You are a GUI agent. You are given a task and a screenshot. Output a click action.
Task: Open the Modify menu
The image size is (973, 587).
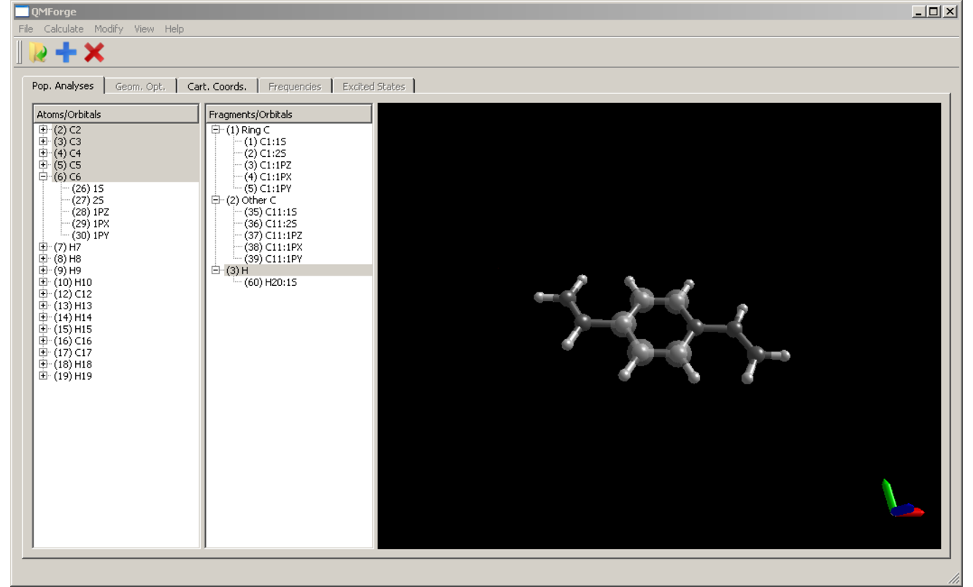click(x=108, y=29)
